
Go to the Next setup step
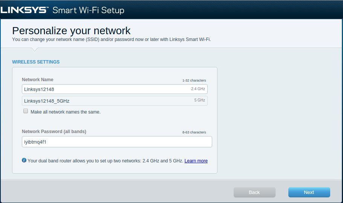pyautogui.click(x=309, y=192)
